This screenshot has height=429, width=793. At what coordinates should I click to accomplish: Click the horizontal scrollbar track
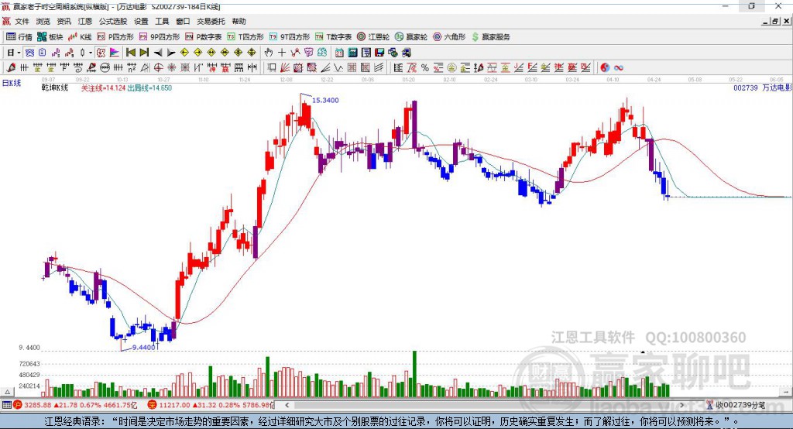[485, 405]
